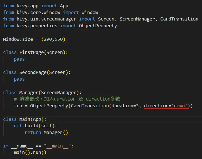Click the line 'from kivy.app import App'
Image resolution: width=202 pixels, height=159 pixels.
(x=35, y=6)
